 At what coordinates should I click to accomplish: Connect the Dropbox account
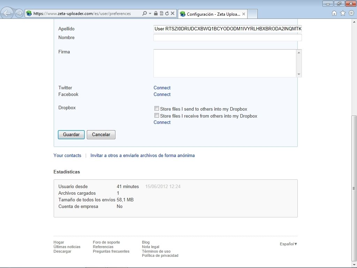pos(162,122)
